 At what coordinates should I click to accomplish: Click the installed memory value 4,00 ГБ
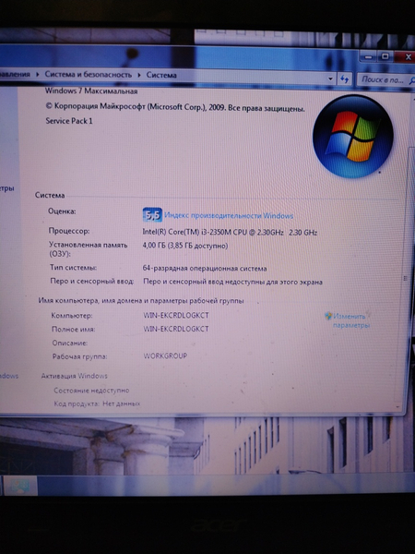click(185, 246)
